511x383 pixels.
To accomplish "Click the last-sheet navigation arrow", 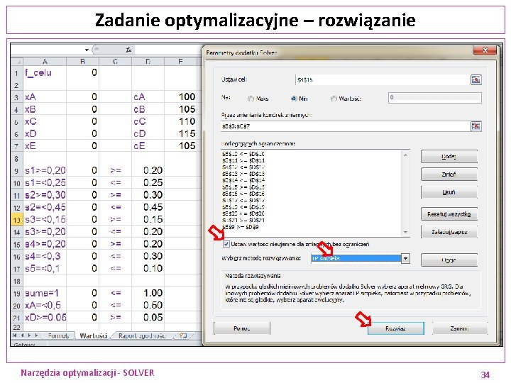I will click(x=36, y=335).
